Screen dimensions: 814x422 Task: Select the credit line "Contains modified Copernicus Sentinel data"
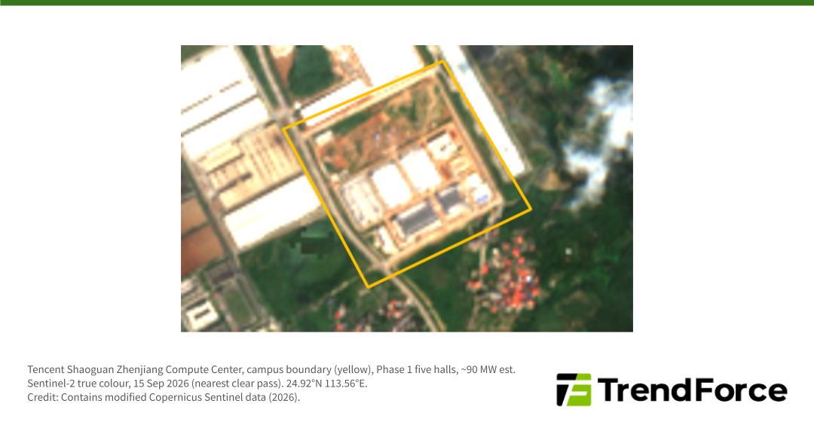(x=164, y=398)
